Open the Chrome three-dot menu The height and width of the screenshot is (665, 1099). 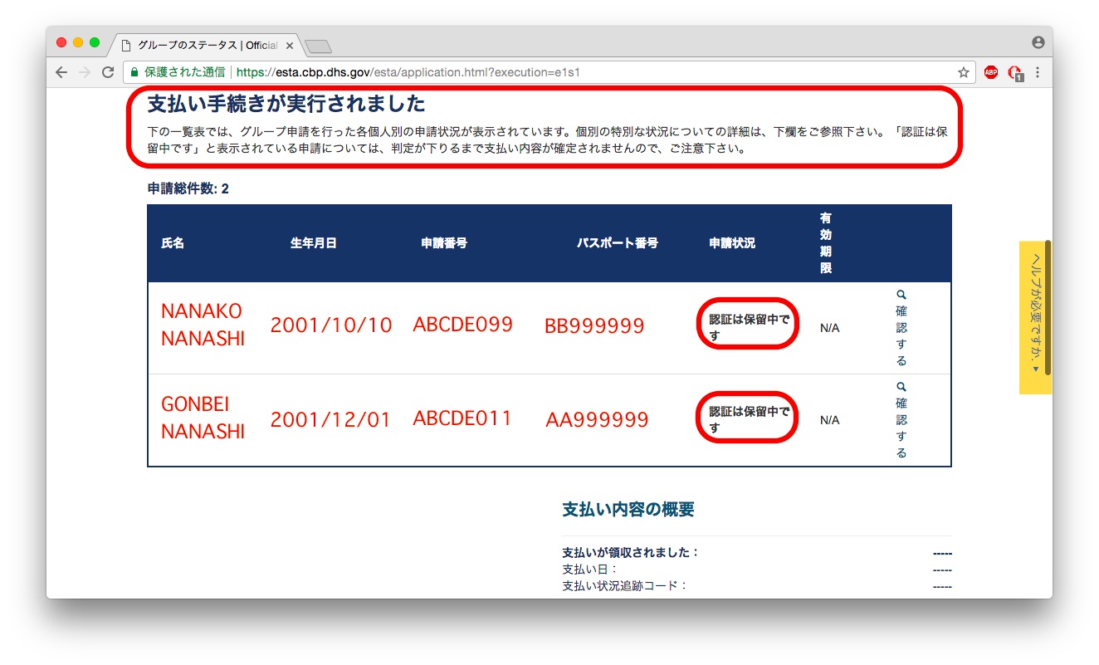(x=1038, y=72)
